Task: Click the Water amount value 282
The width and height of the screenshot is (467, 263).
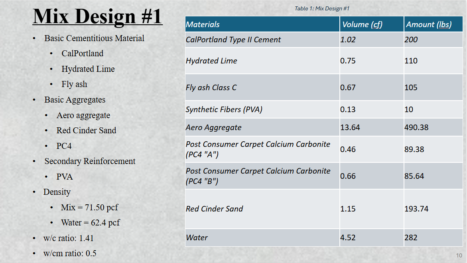Action: click(x=411, y=237)
